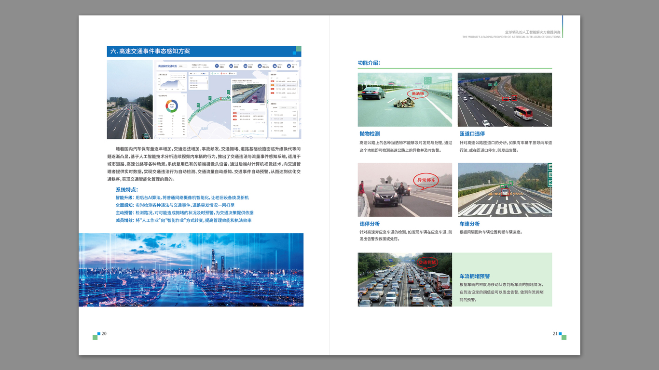Click the paragraph starting 随着国内汽车保有量逐年增加
The height and width of the screenshot is (370, 659).
point(204,164)
